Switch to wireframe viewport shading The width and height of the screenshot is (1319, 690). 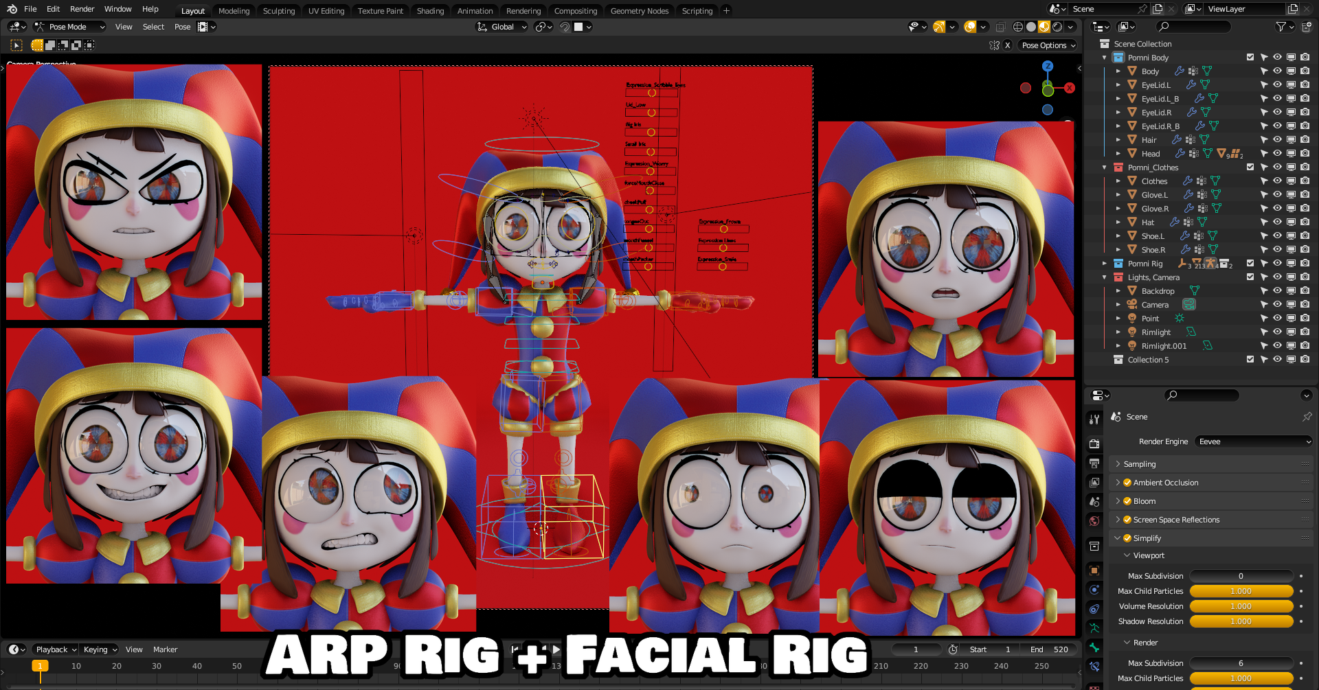coord(1018,27)
